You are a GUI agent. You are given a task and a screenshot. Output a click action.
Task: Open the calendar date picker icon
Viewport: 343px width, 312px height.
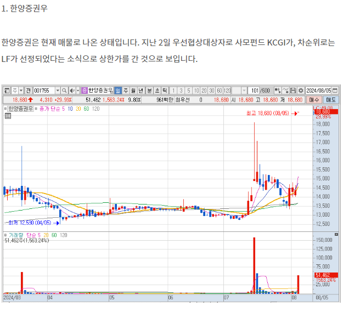[x=335, y=90]
